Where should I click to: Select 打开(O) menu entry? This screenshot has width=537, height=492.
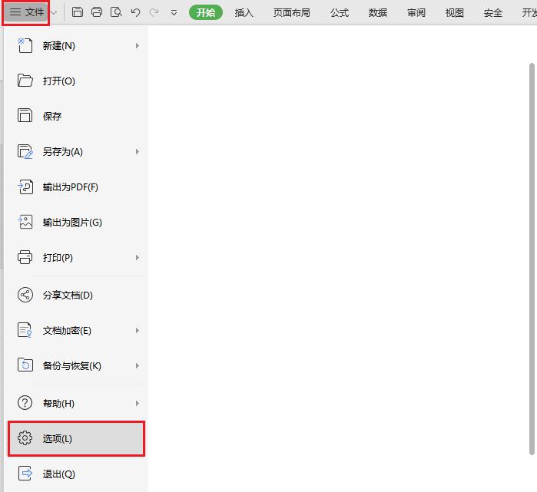(76, 81)
